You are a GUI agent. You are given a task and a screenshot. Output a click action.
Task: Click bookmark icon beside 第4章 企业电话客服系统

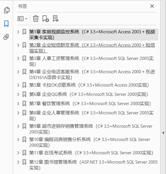tap(24, 72)
